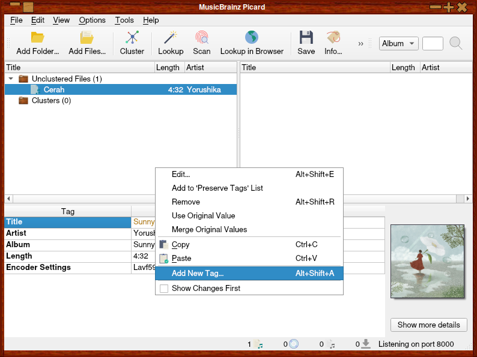Open the Info tag icon
Screen dimensions: 477x357
(x=333, y=38)
